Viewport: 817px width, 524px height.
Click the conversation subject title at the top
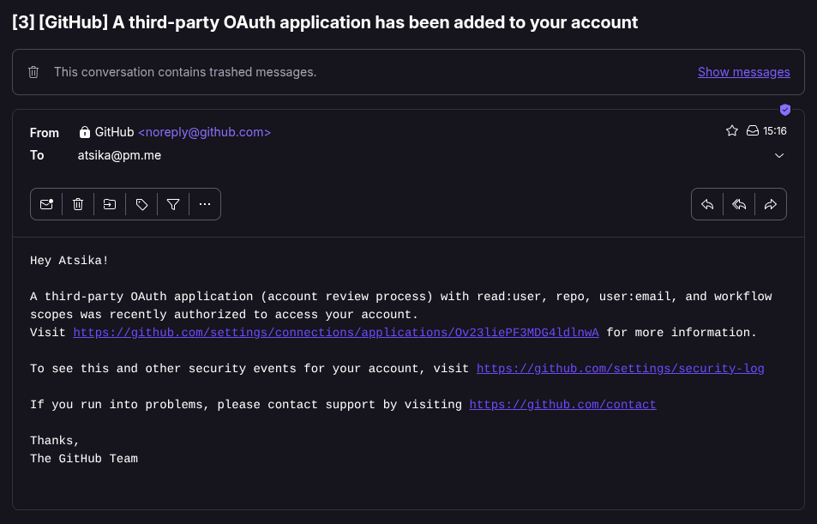(324, 22)
